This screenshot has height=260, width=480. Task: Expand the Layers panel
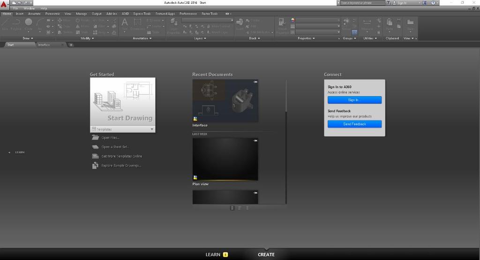point(200,38)
